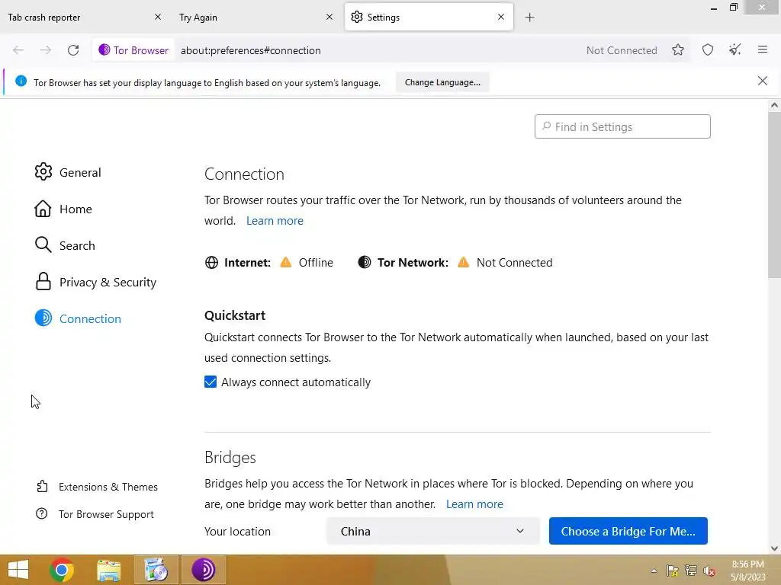Image resolution: width=781 pixels, height=585 pixels.
Task: Click the New Identity broom icon
Action: tap(734, 50)
